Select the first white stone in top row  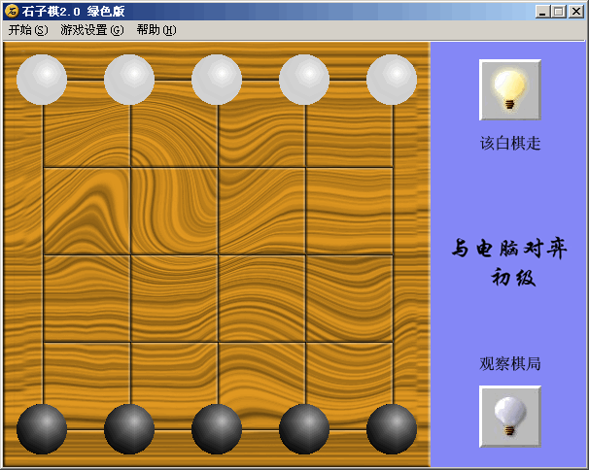click(x=42, y=80)
